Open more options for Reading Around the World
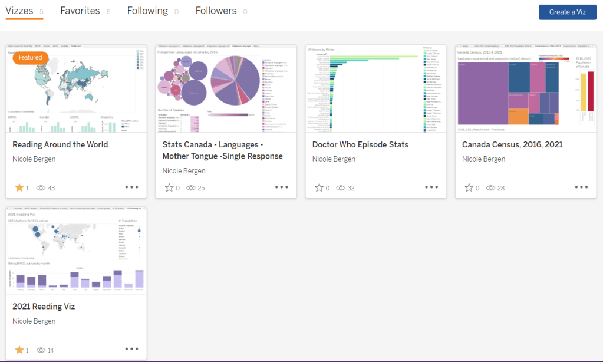Viewport: 603px width, 362px height. (131, 187)
